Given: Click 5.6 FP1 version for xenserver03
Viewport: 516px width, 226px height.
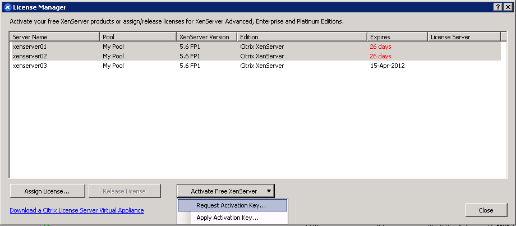Looking at the screenshot, I should click(190, 66).
